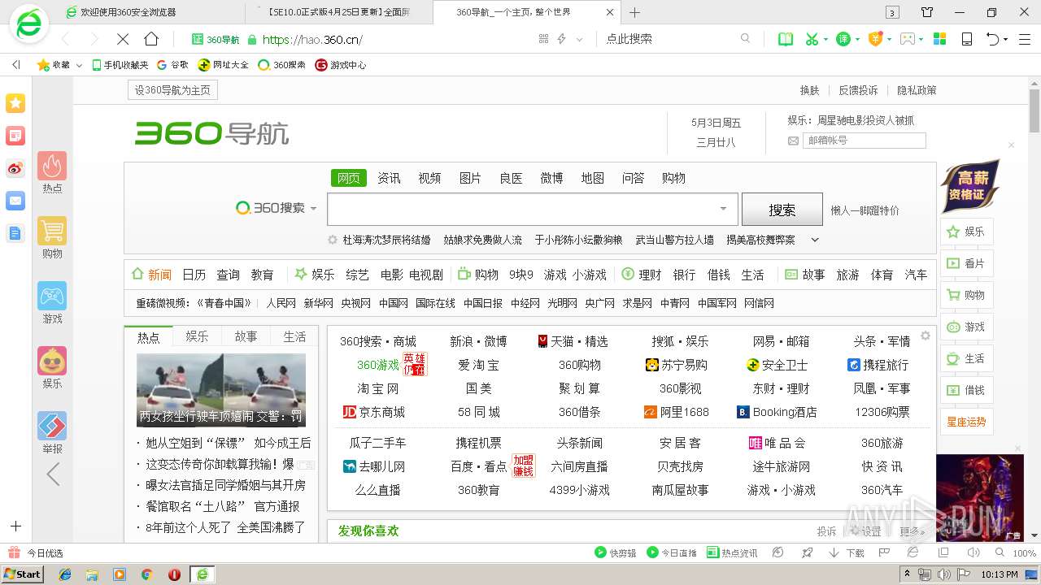Open the dropdown beside the translate icon
The image size is (1041, 585).
(857, 39)
